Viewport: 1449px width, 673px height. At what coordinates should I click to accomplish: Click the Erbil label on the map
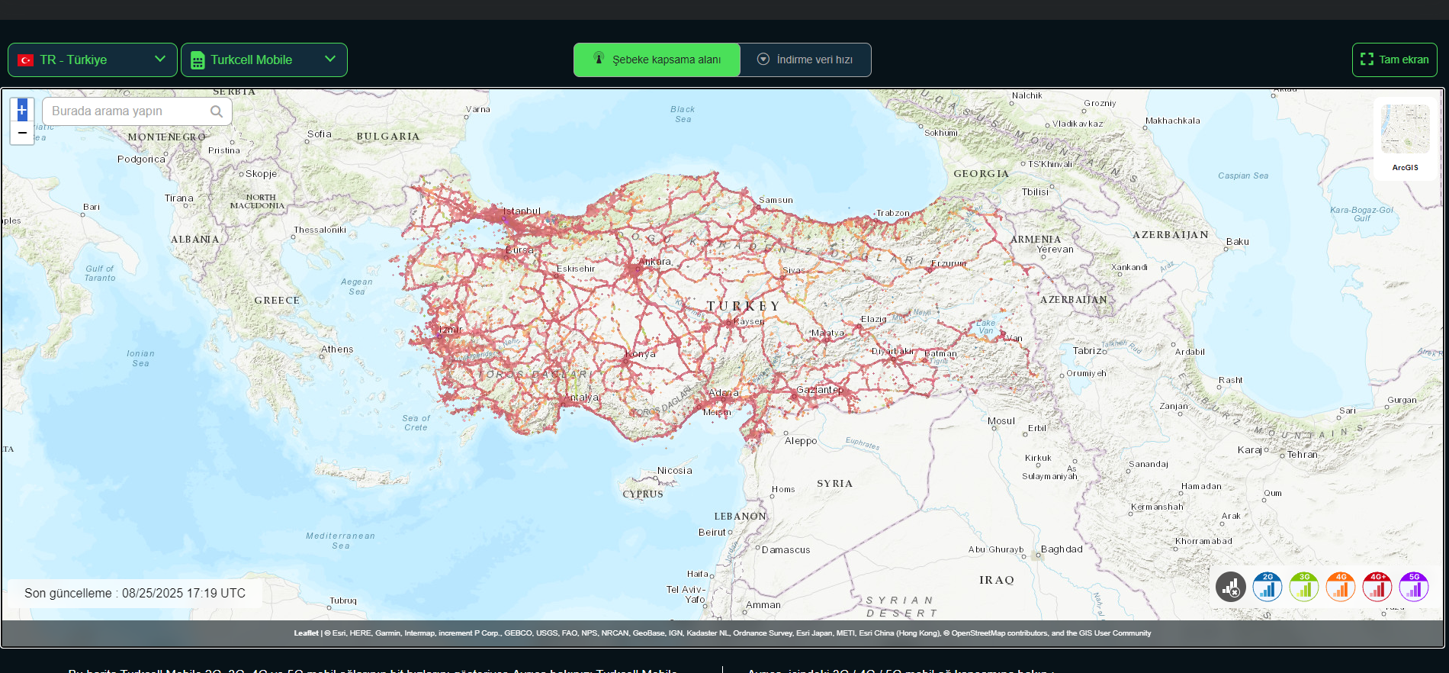(x=1037, y=429)
